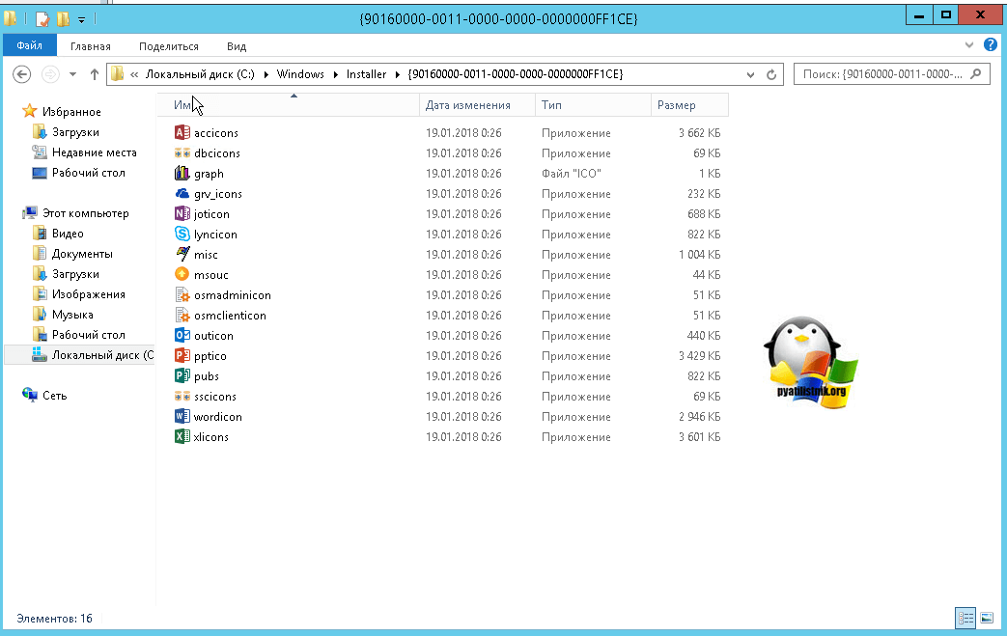This screenshot has height=636, width=1007.
Task: Click the outicon Outlook file icon
Action: (182, 336)
